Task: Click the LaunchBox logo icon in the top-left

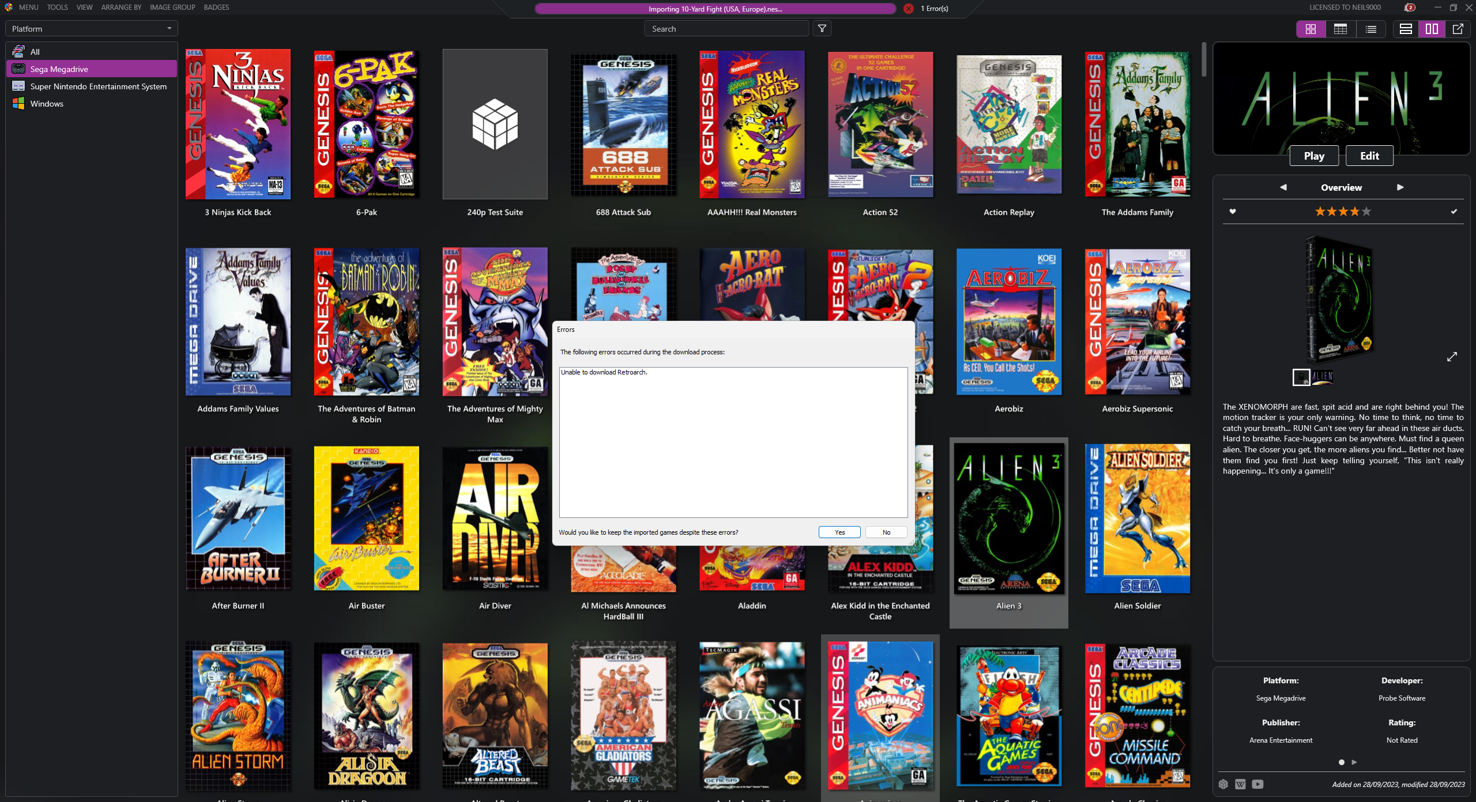Action: pyautogui.click(x=8, y=7)
